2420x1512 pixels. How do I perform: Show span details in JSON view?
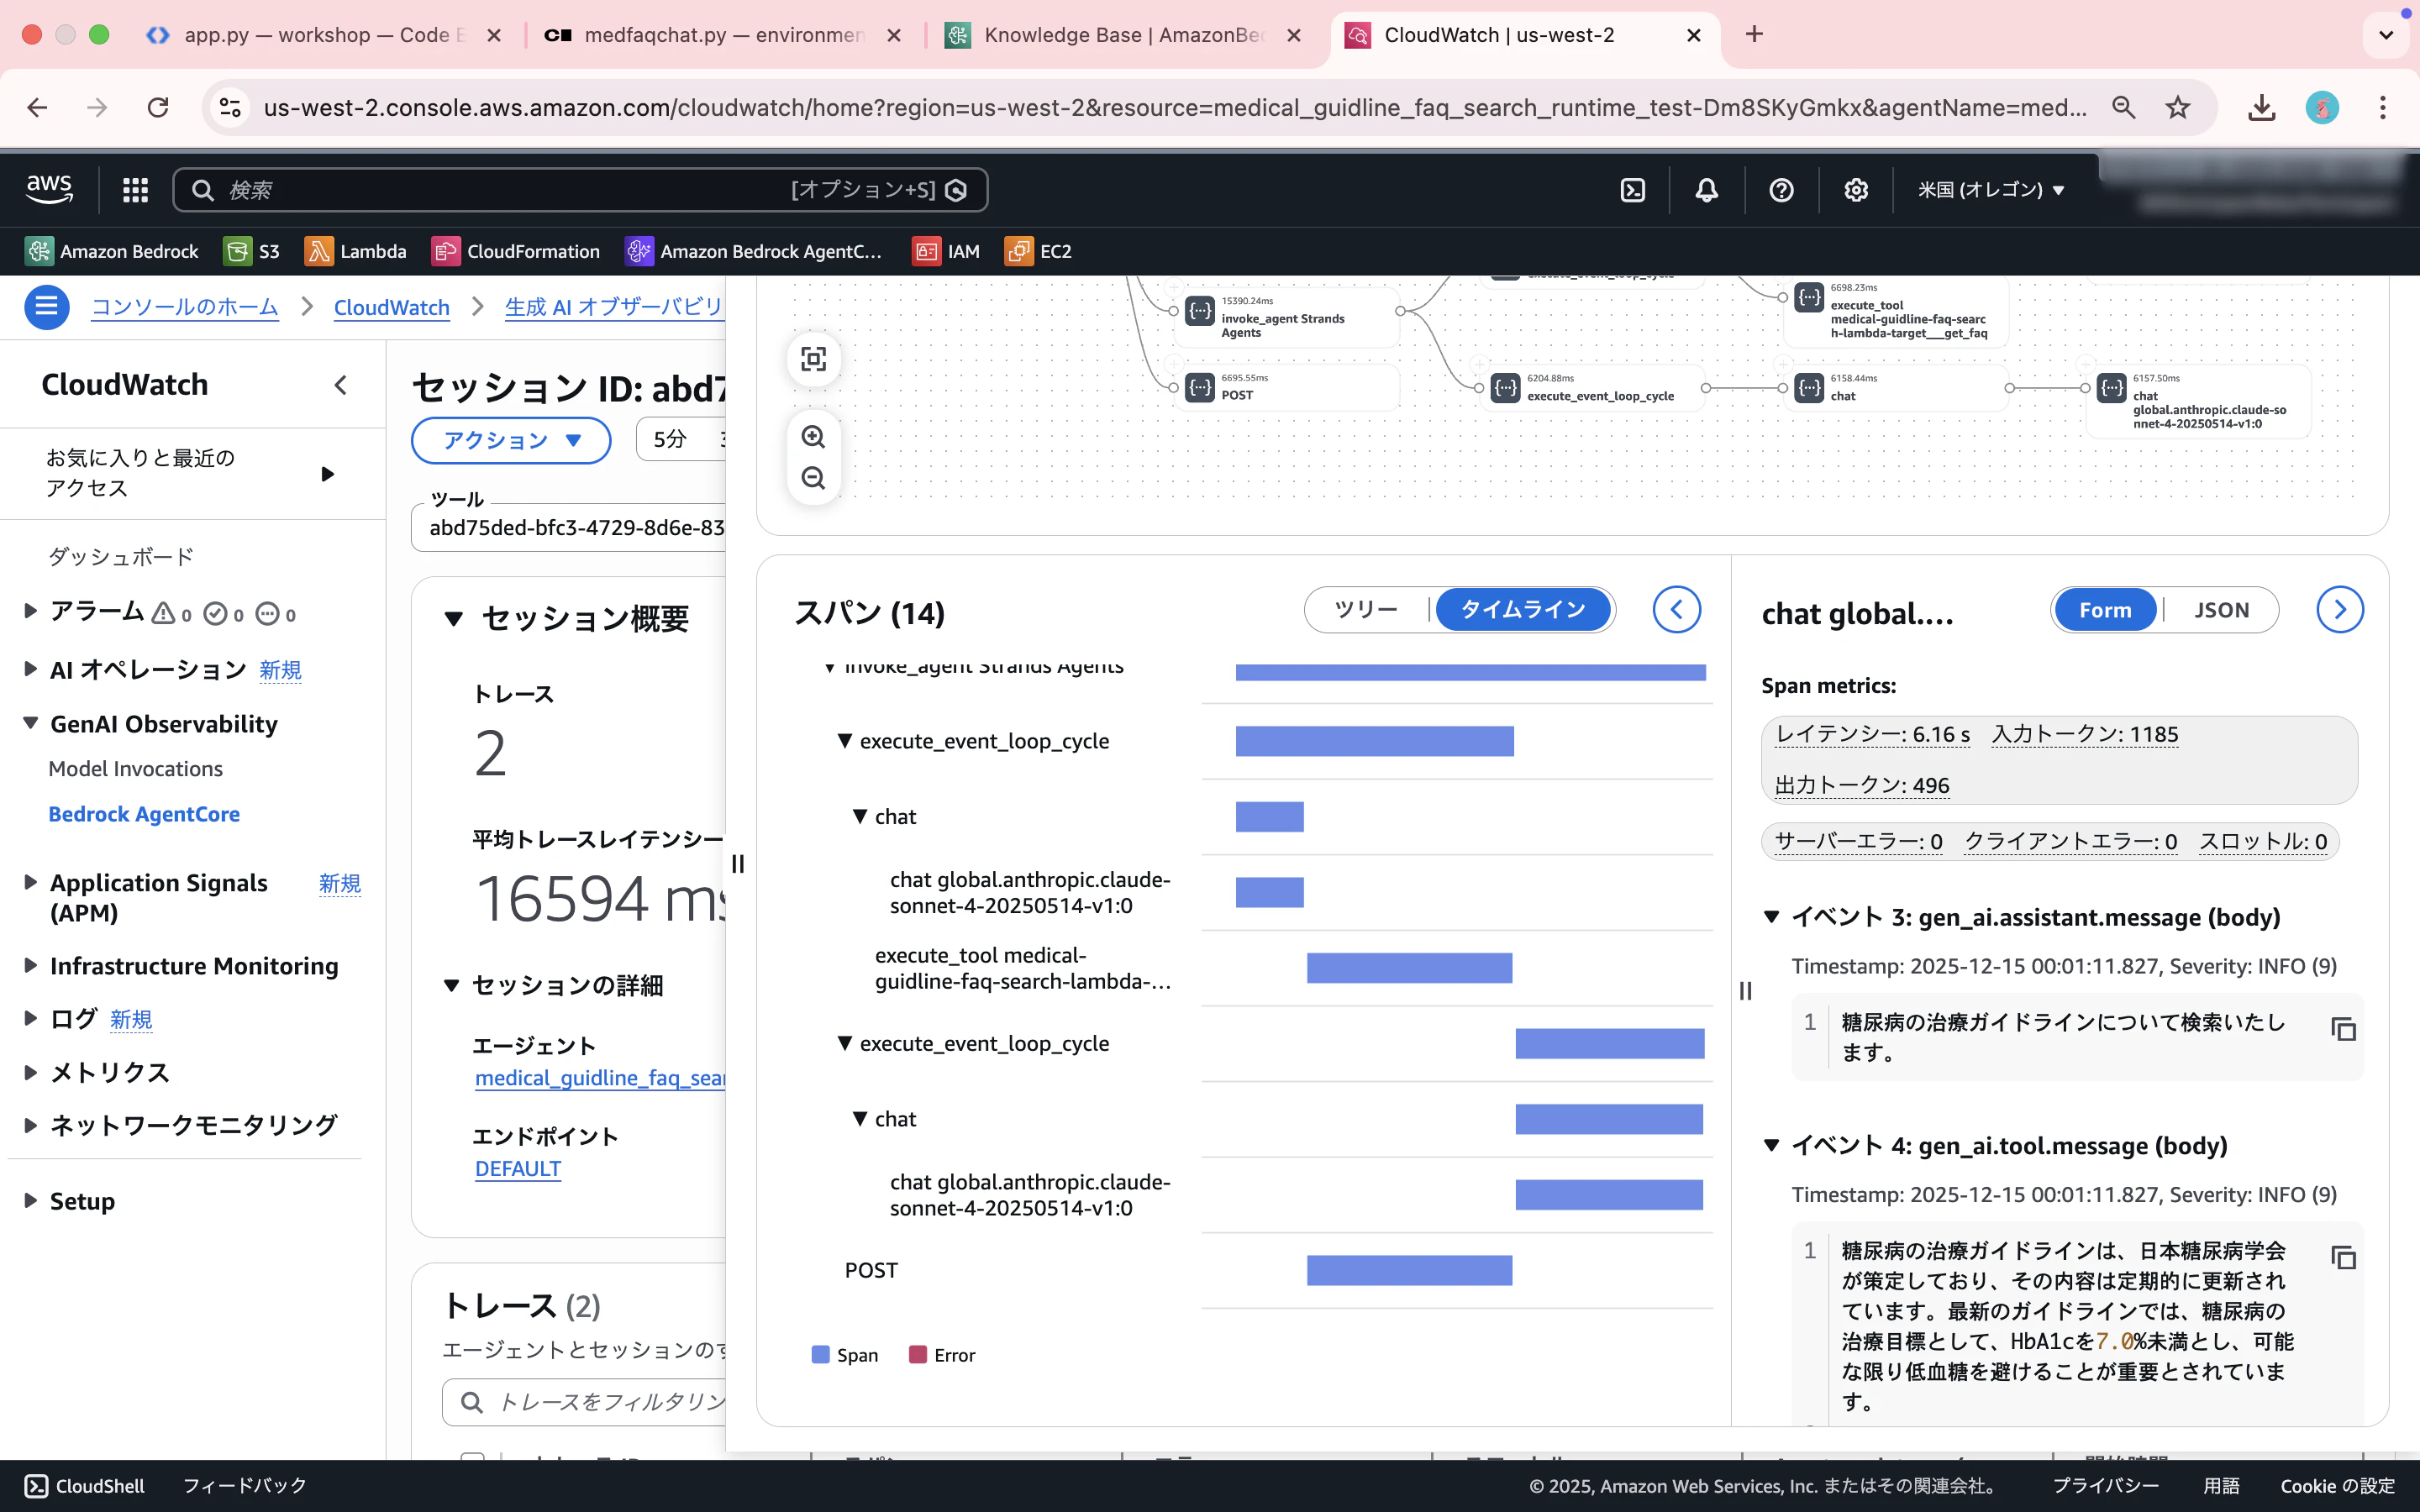click(2221, 610)
